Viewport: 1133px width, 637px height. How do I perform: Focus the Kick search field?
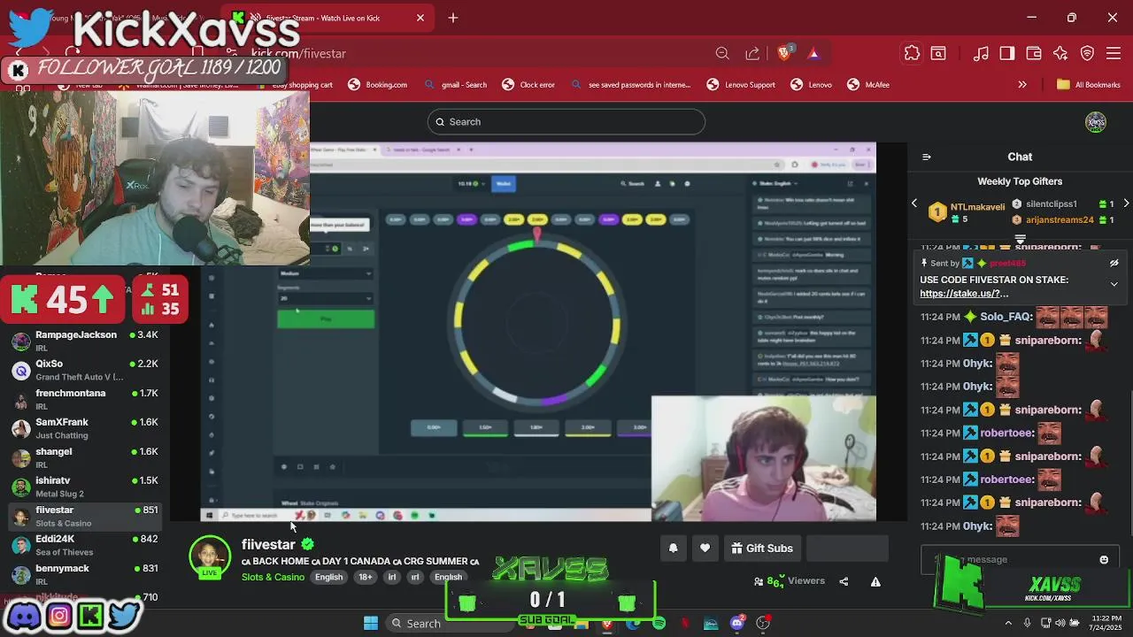(566, 122)
